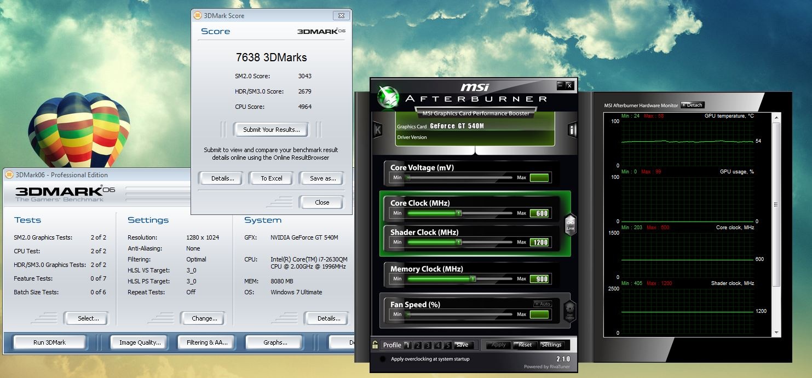Reset clocks with the Reset button

pos(525,345)
